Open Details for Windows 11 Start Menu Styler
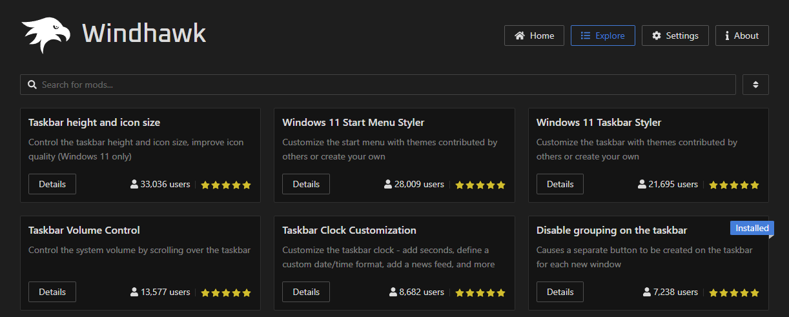This screenshot has height=317, width=789. pos(306,184)
